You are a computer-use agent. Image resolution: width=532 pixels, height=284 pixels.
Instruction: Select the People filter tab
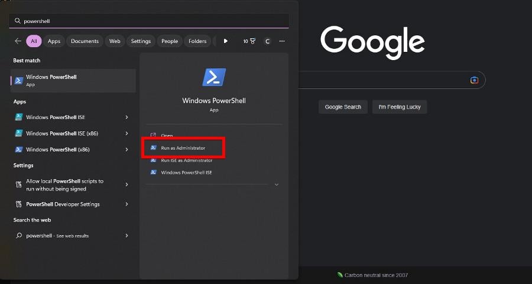pos(170,41)
